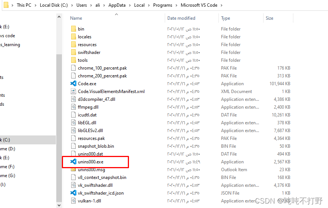
Task: Click the XML Document type cell
Action: coord(236,92)
